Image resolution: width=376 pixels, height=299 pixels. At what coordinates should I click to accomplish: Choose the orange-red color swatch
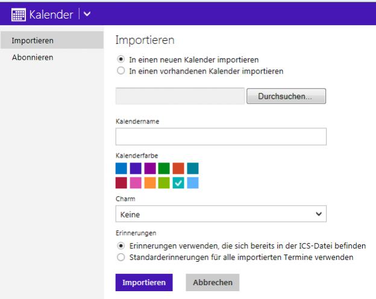click(x=178, y=168)
